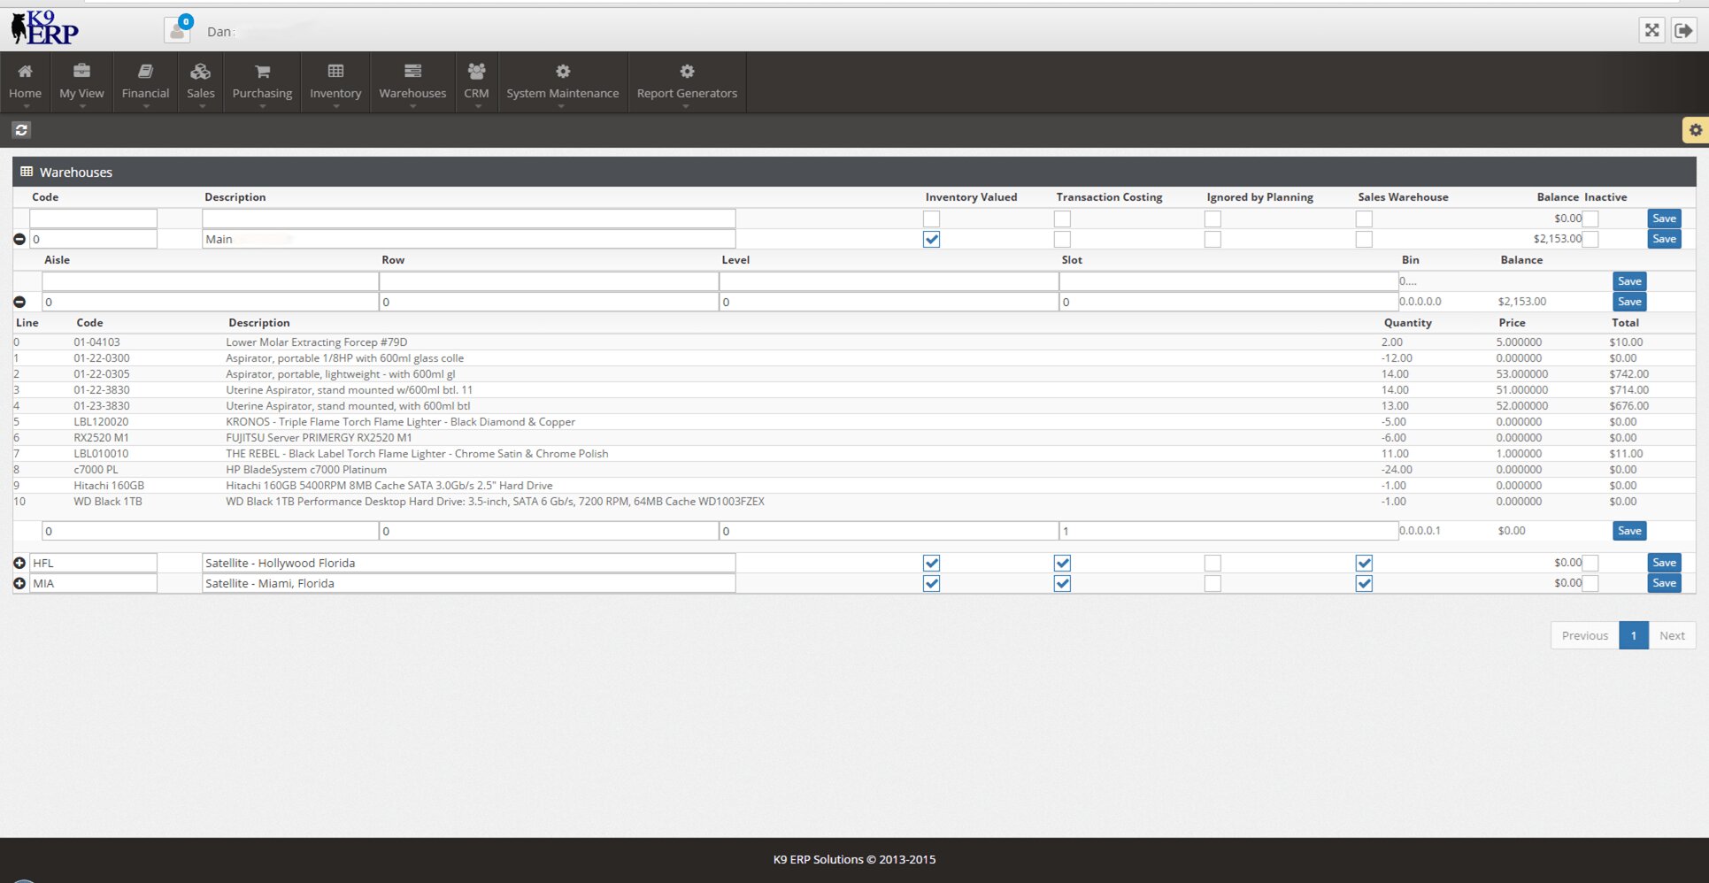
Task: Click the Next pagination button
Action: tap(1671, 635)
